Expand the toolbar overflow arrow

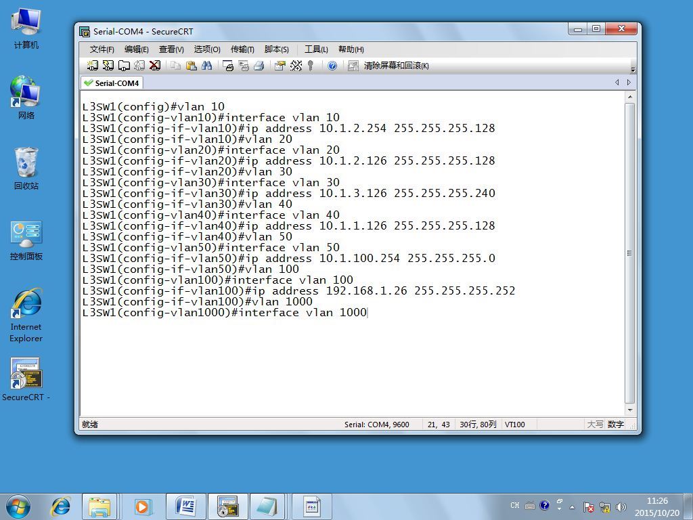[x=633, y=70]
